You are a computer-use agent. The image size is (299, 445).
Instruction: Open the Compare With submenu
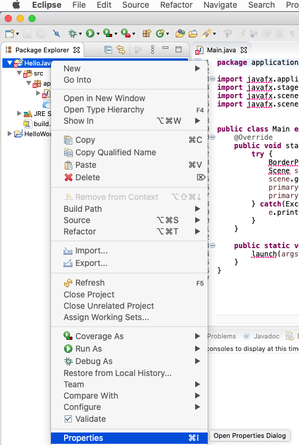(x=129, y=396)
